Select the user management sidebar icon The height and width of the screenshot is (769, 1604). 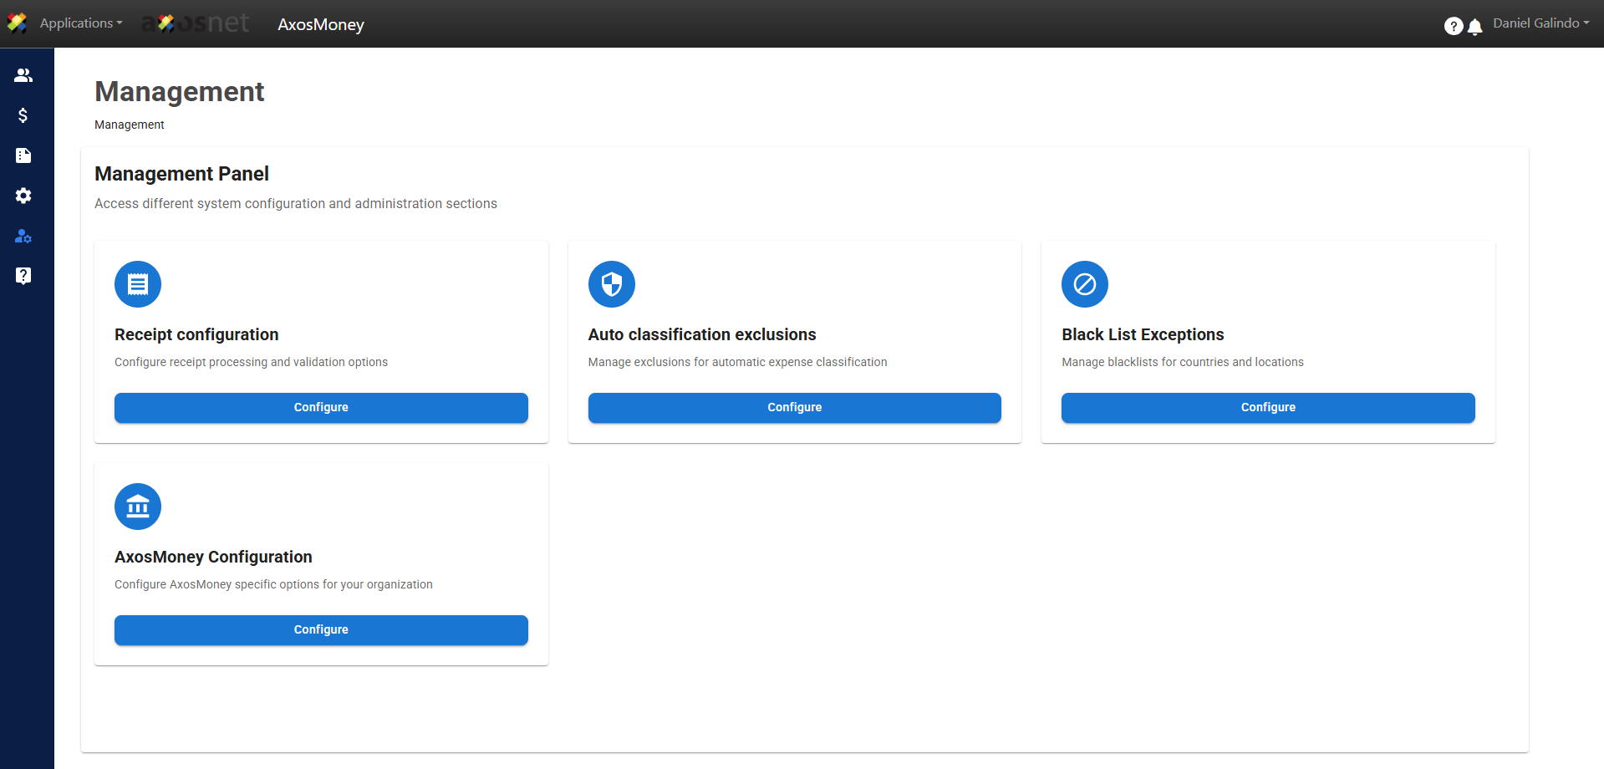click(x=23, y=236)
